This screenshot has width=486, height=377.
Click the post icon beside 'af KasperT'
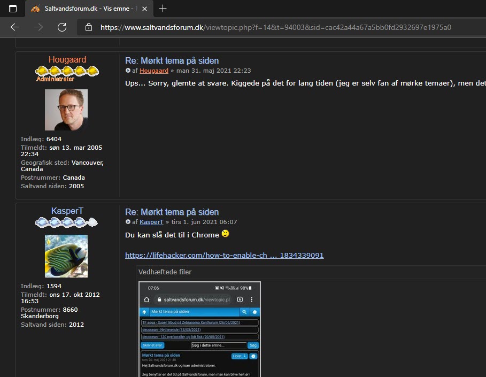pos(128,222)
